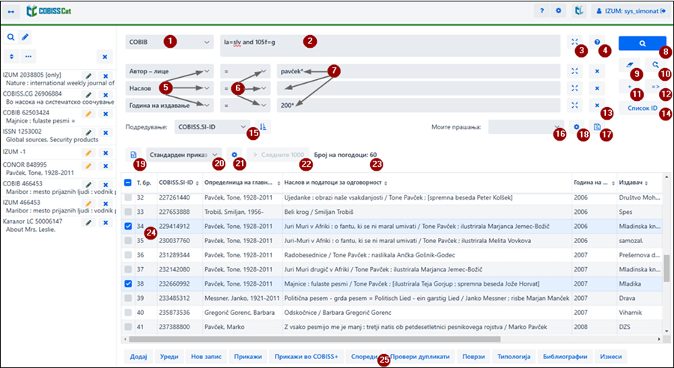Click the Нов запис button
Image resolution: width=674 pixels, height=368 pixels.
[x=206, y=356]
